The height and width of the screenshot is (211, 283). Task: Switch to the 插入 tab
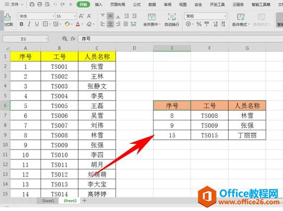coord(99,5)
